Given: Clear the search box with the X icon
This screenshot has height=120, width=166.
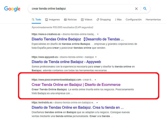Looking at the screenshot, I should pyautogui.click(x=136, y=9).
